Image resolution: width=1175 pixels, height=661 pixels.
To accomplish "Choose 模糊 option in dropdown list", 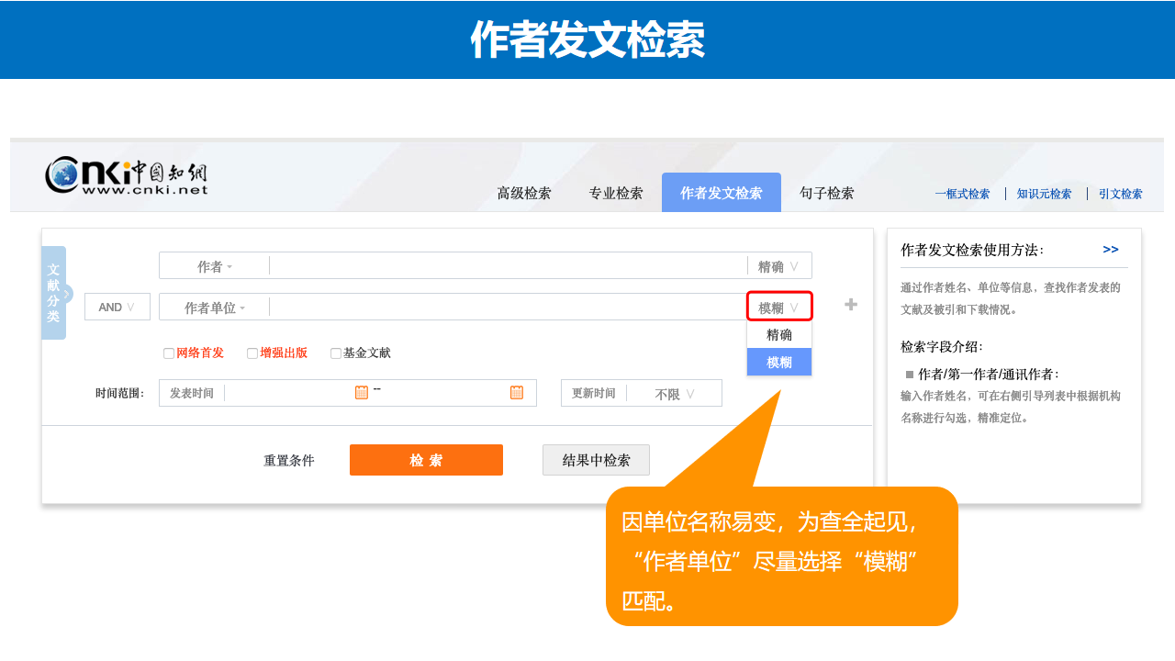I will click(779, 363).
